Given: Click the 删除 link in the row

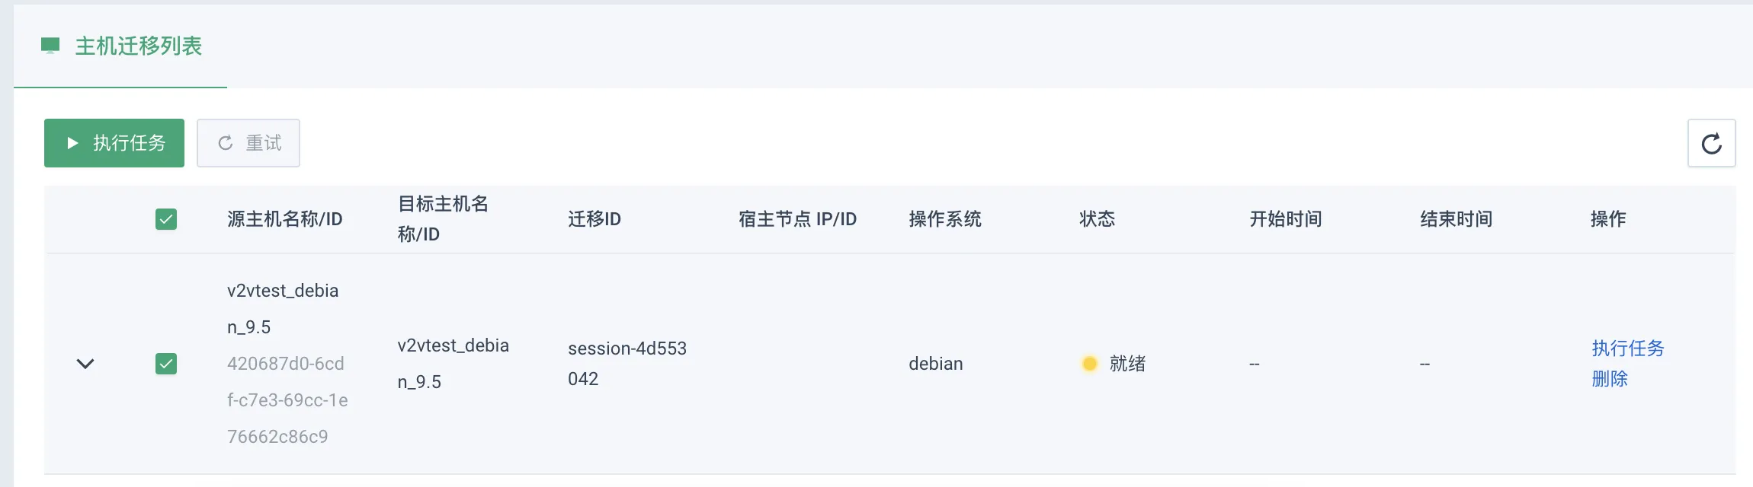Looking at the screenshot, I should pyautogui.click(x=1610, y=379).
